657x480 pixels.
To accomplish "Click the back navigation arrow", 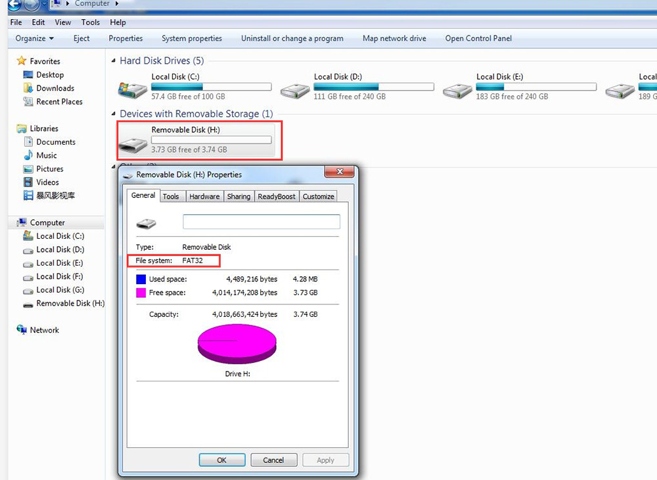I will [14, 5].
